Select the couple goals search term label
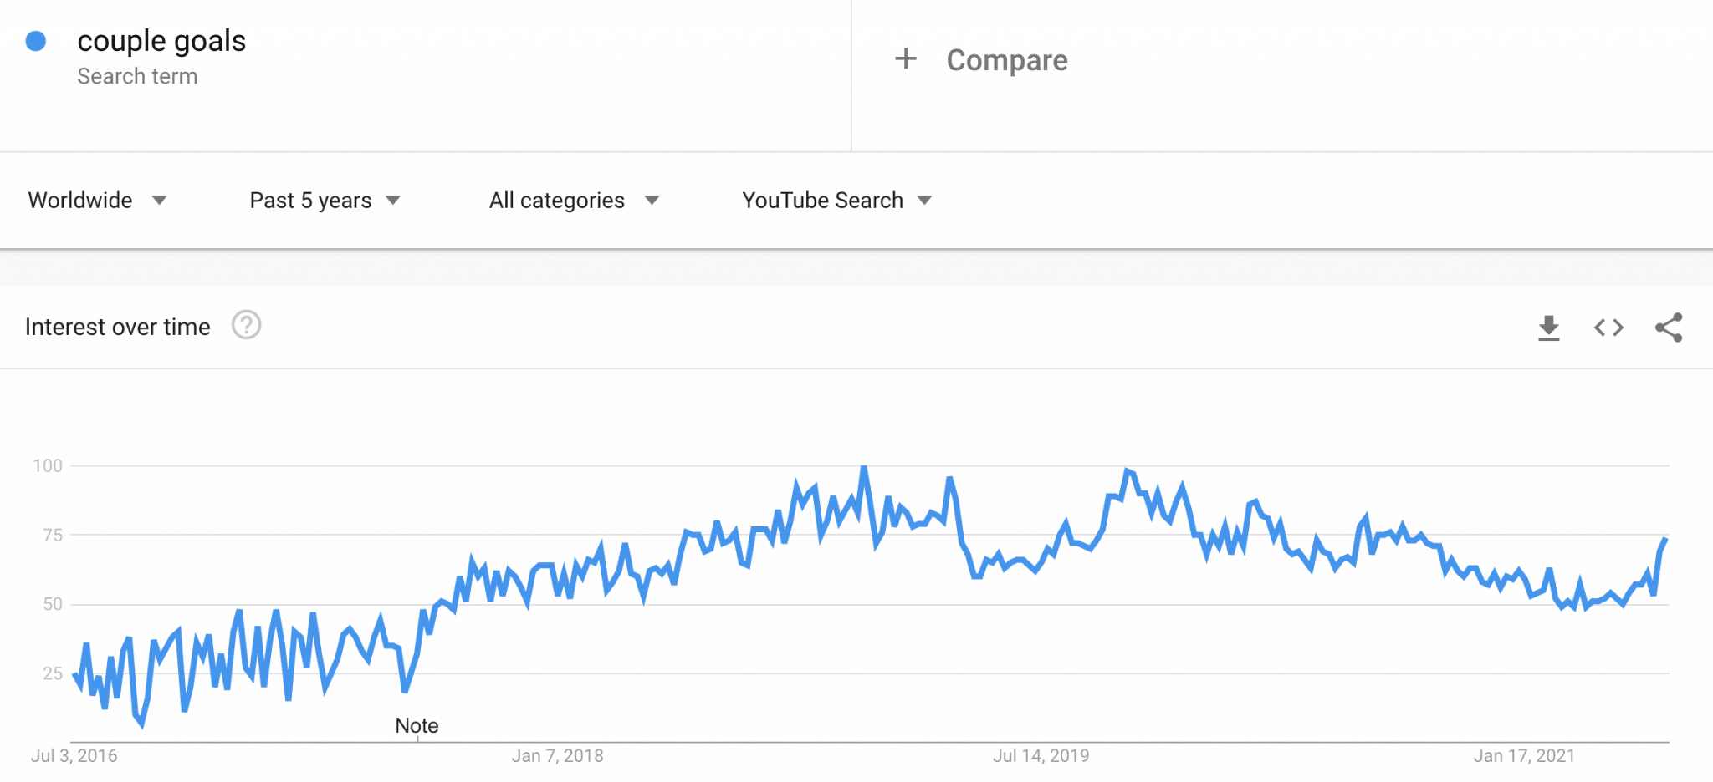The width and height of the screenshot is (1713, 782). pos(161,40)
